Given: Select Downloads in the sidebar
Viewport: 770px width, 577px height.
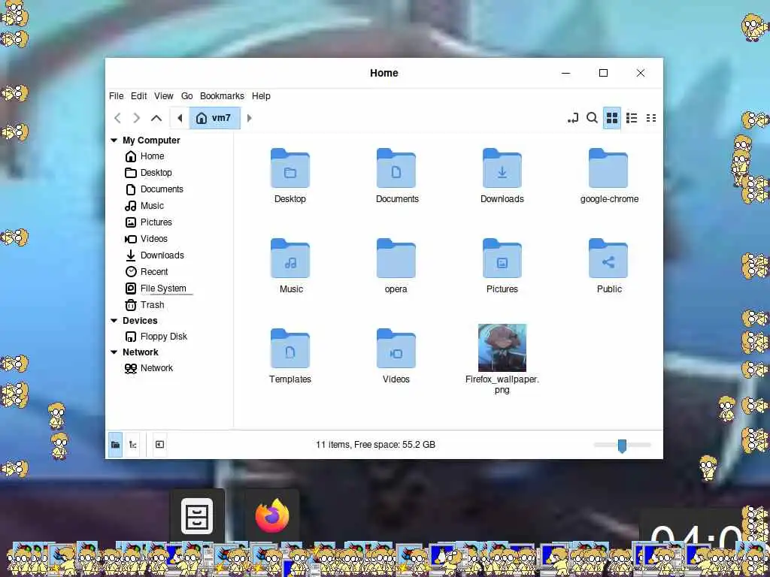Looking at the screenshot, I should (162, 255).
